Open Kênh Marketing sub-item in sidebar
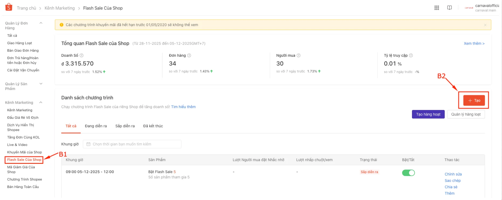 click(20, 110)
